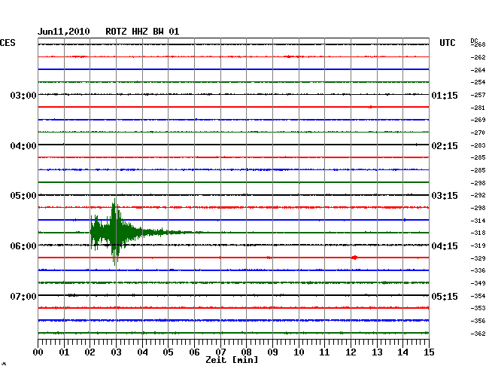Click x-axis minute label 06
This screenshot has height=372, width=489.
[194, 352]
